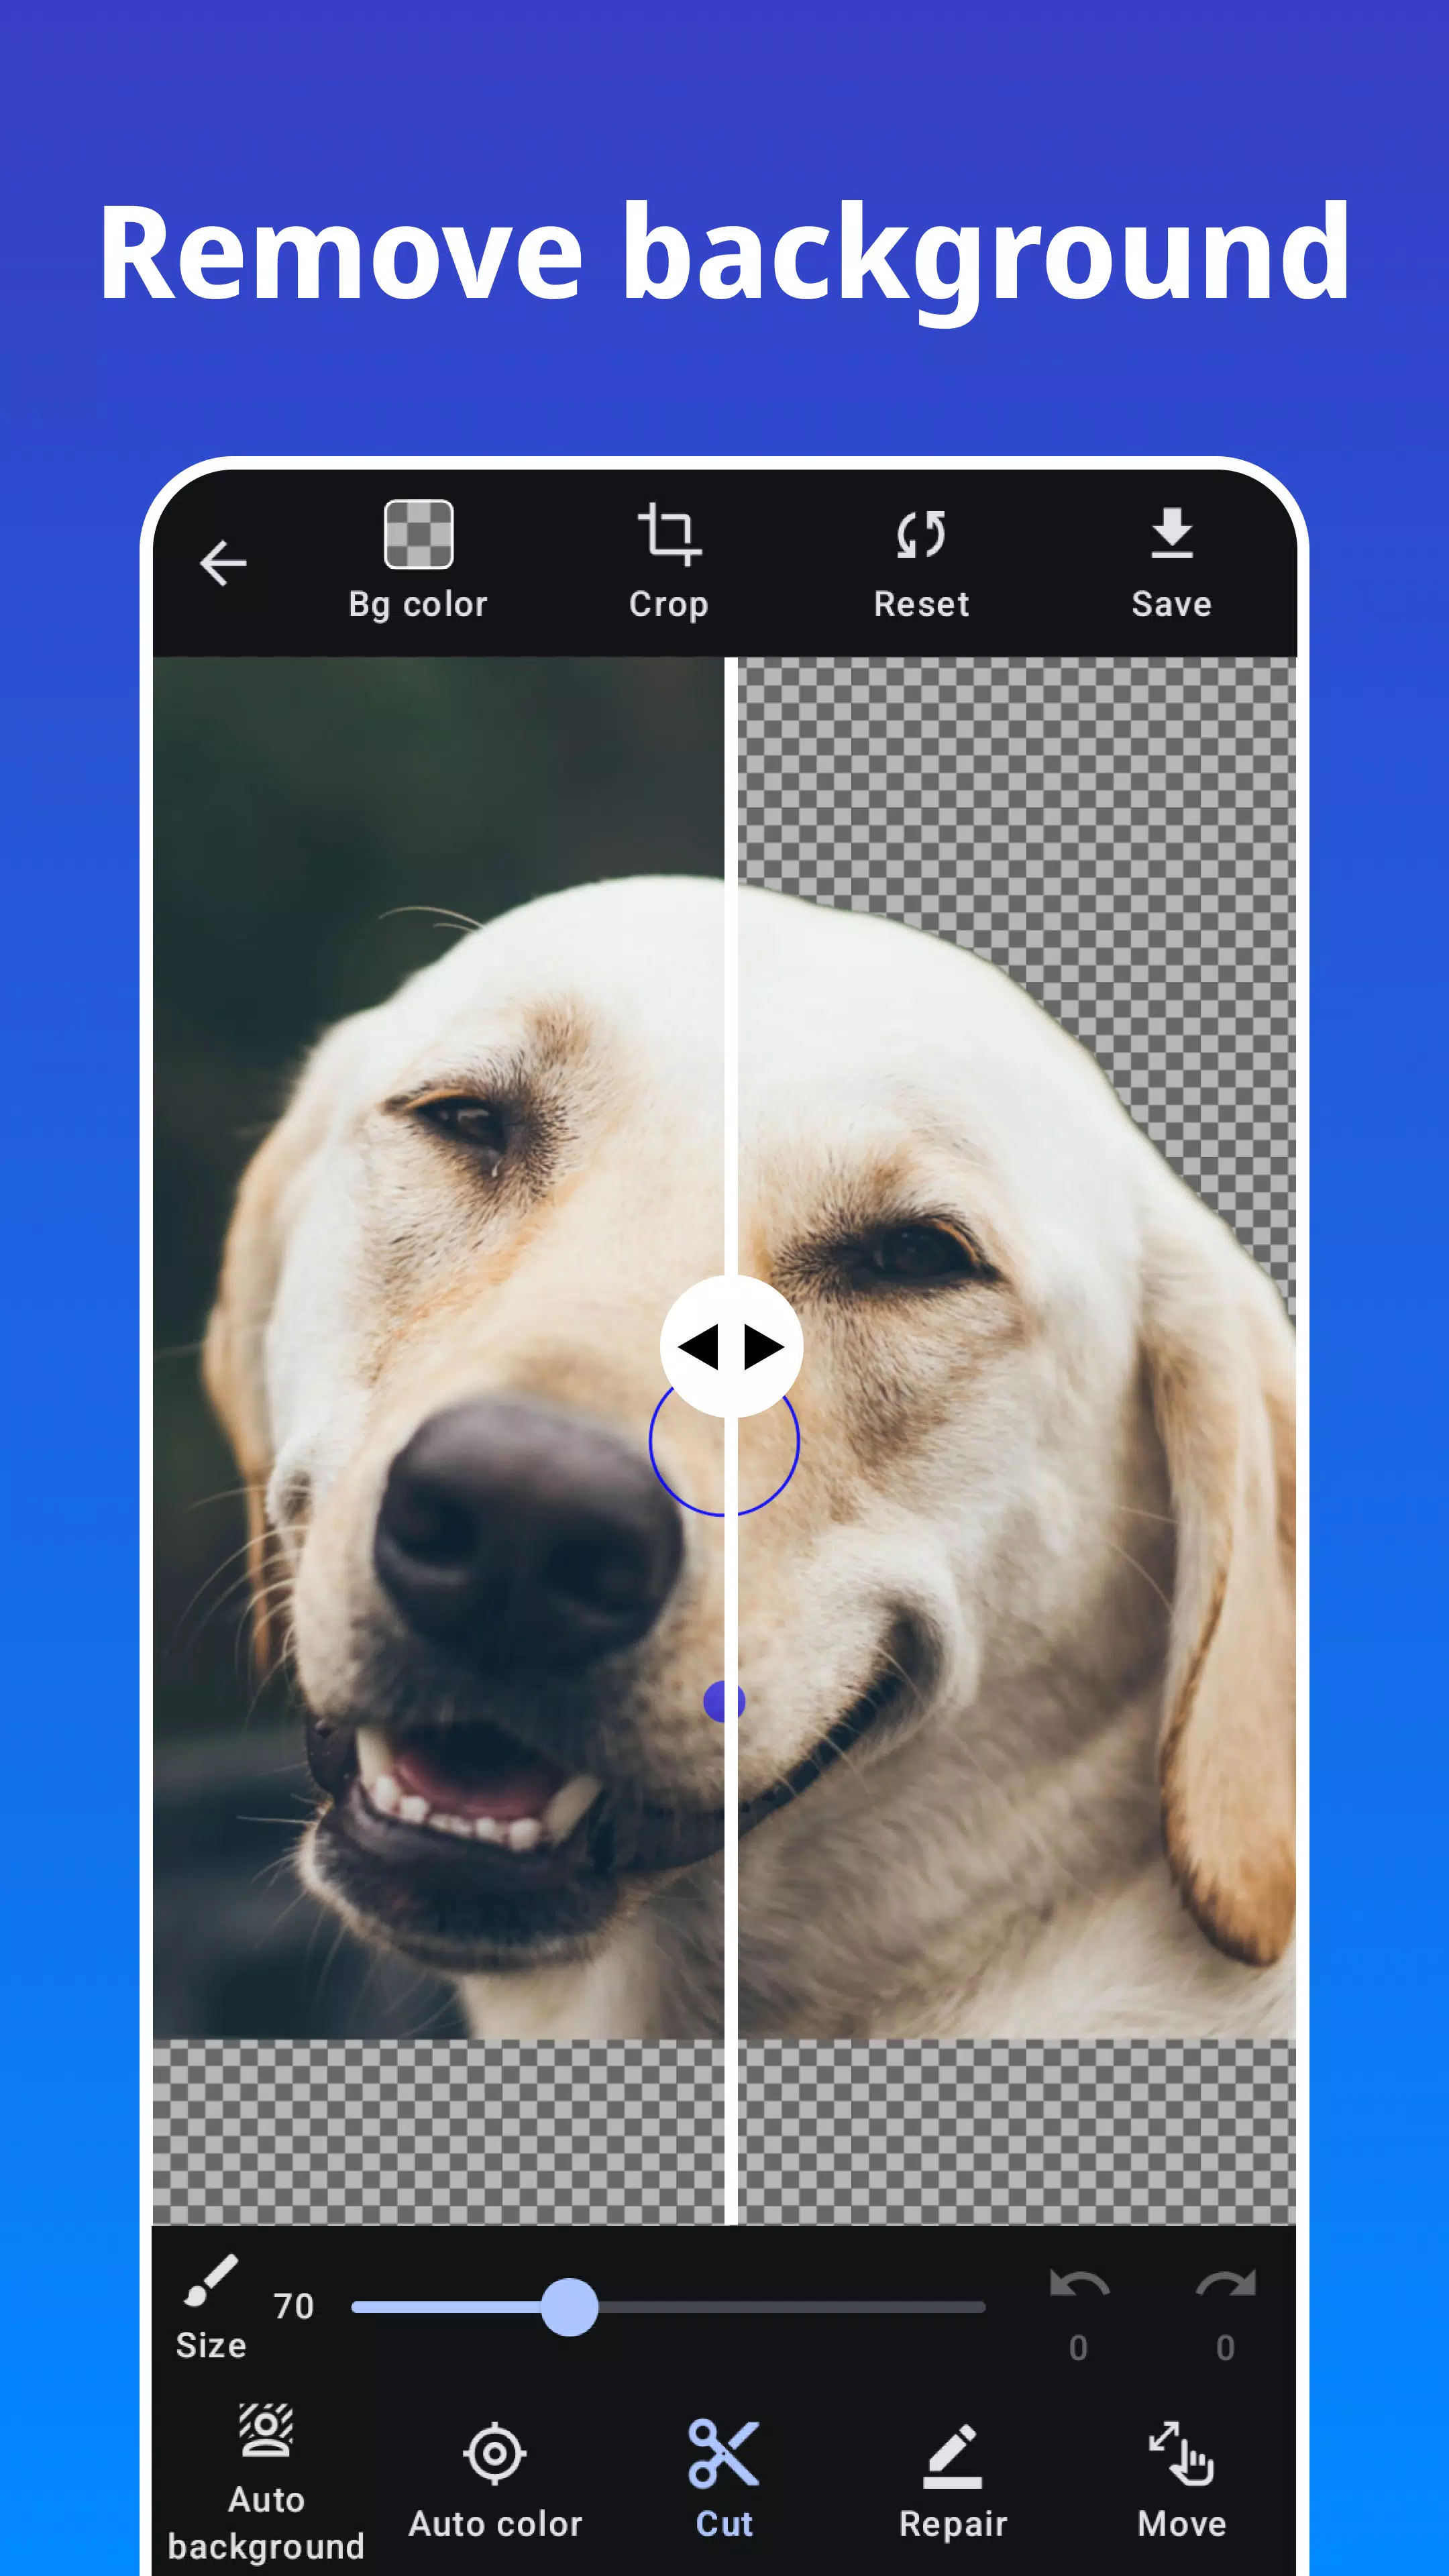Expand the background color options
Viewport: 1449px width, 2576px height.
point(416,559)
